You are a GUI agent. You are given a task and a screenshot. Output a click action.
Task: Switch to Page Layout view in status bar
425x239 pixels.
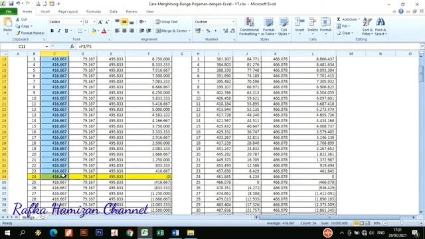click(x=362, y=223)
